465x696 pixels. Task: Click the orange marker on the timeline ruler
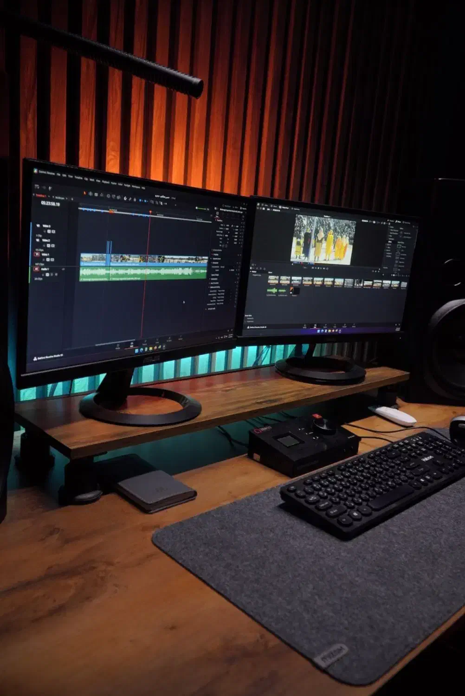(111, 212)
